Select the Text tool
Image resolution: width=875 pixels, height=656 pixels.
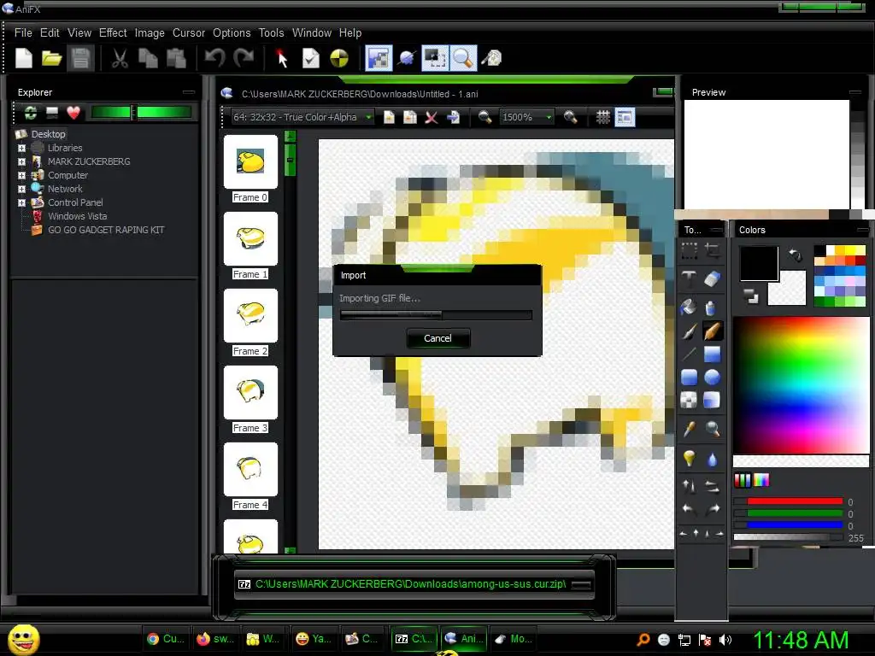(690, 278)
